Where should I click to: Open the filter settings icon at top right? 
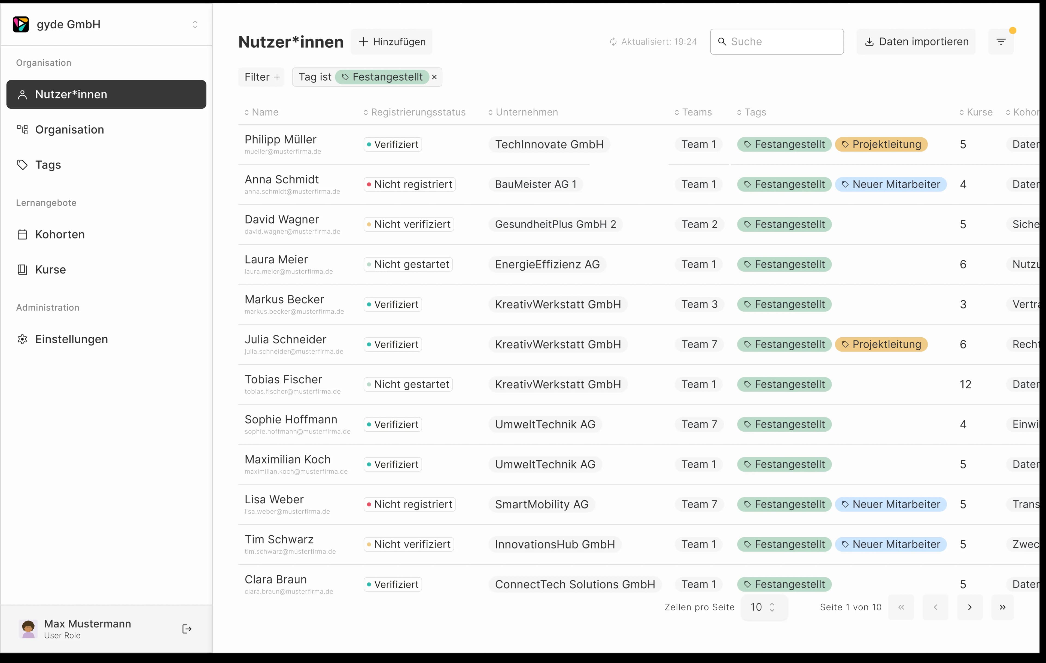pos(1001,42)
